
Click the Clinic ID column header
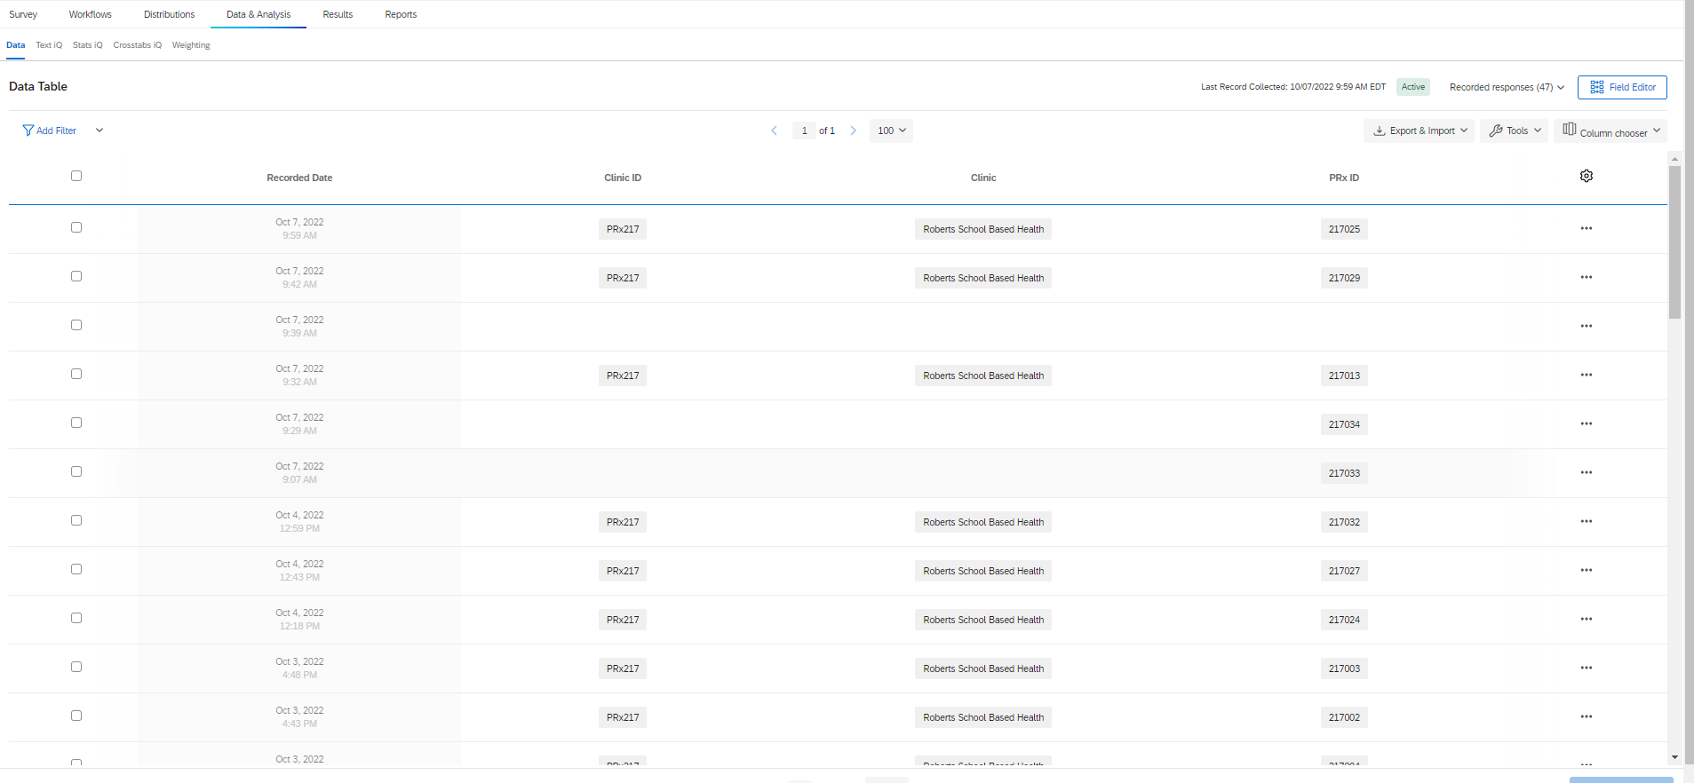tap(623, 178)
